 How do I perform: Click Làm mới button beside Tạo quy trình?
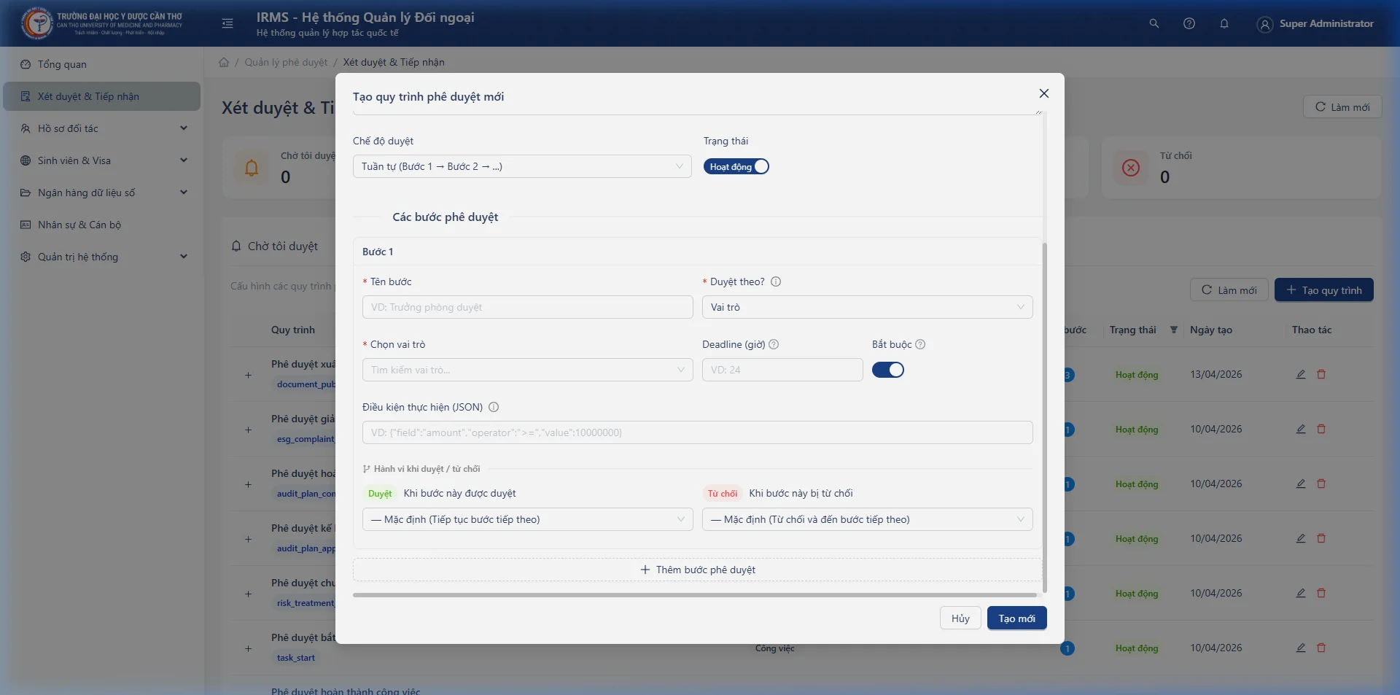pyautogui.click(x=1229, y=290)
